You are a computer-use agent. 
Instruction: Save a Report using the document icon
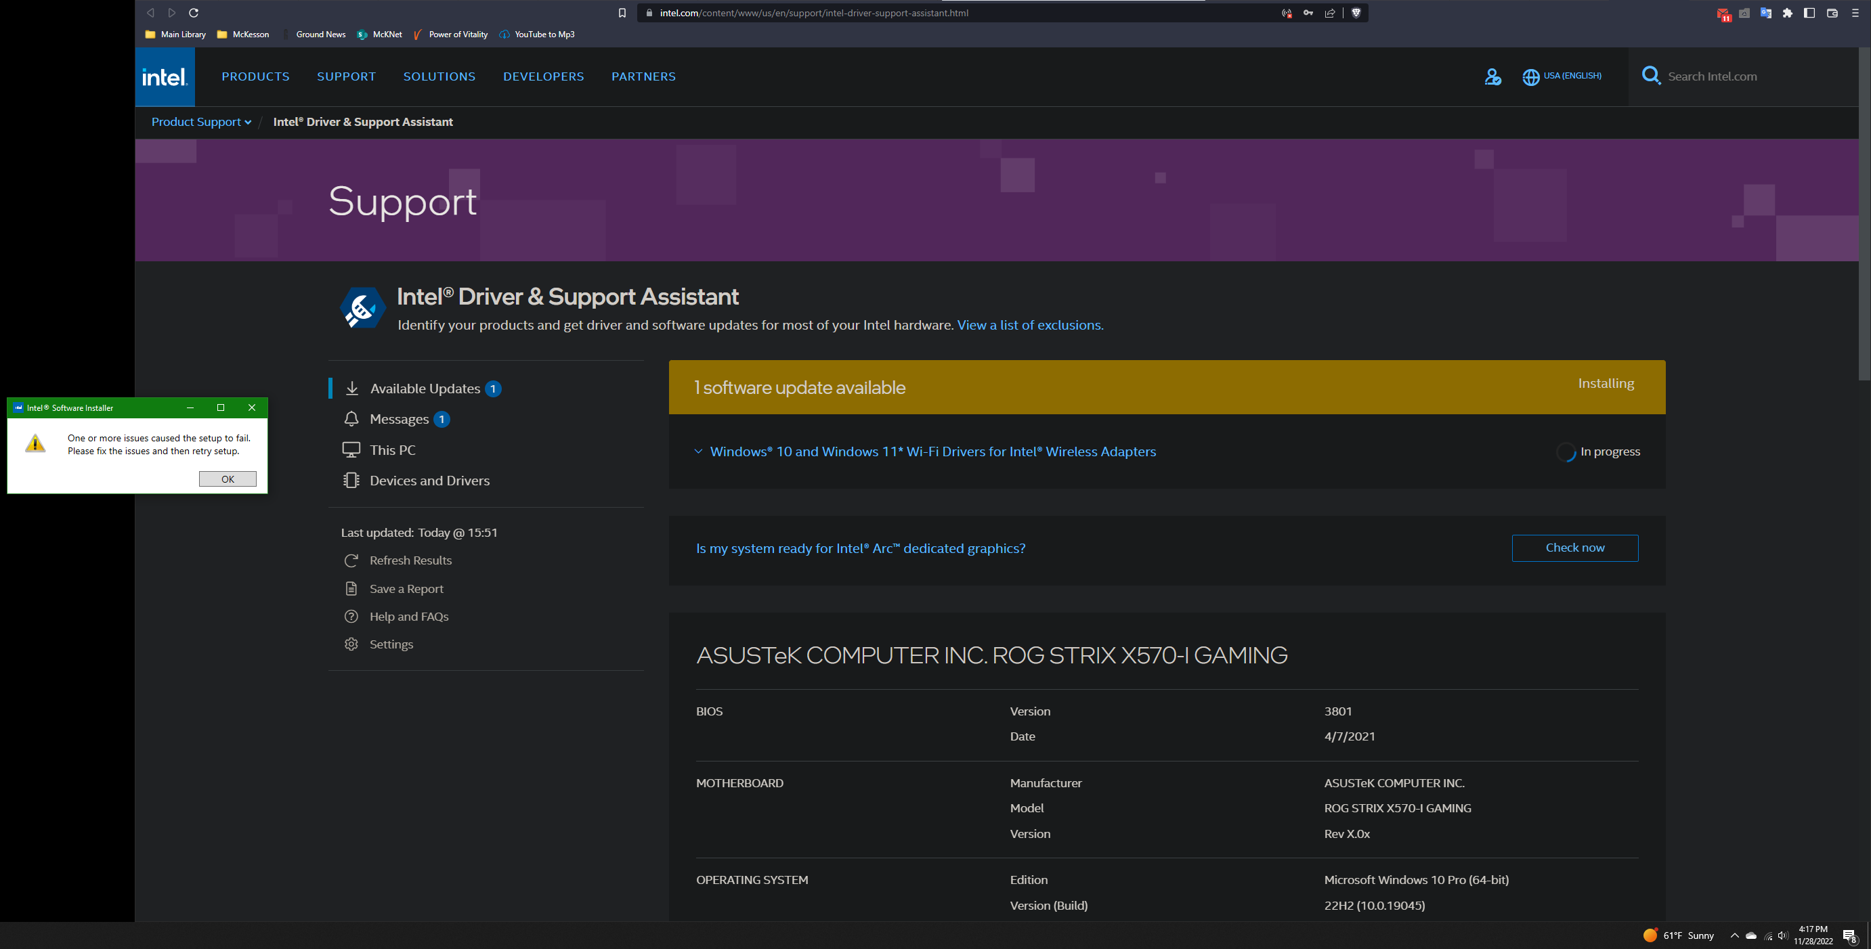(x=351, y=588)
